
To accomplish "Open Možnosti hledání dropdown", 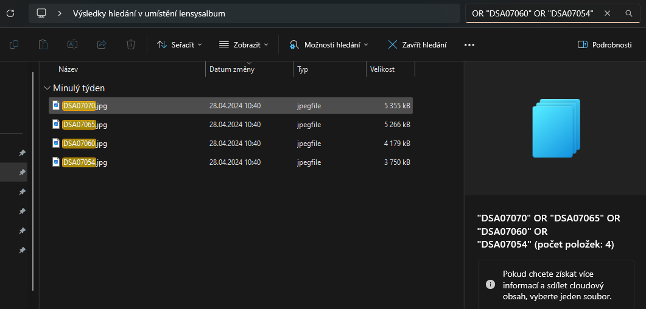I will 328,45.
